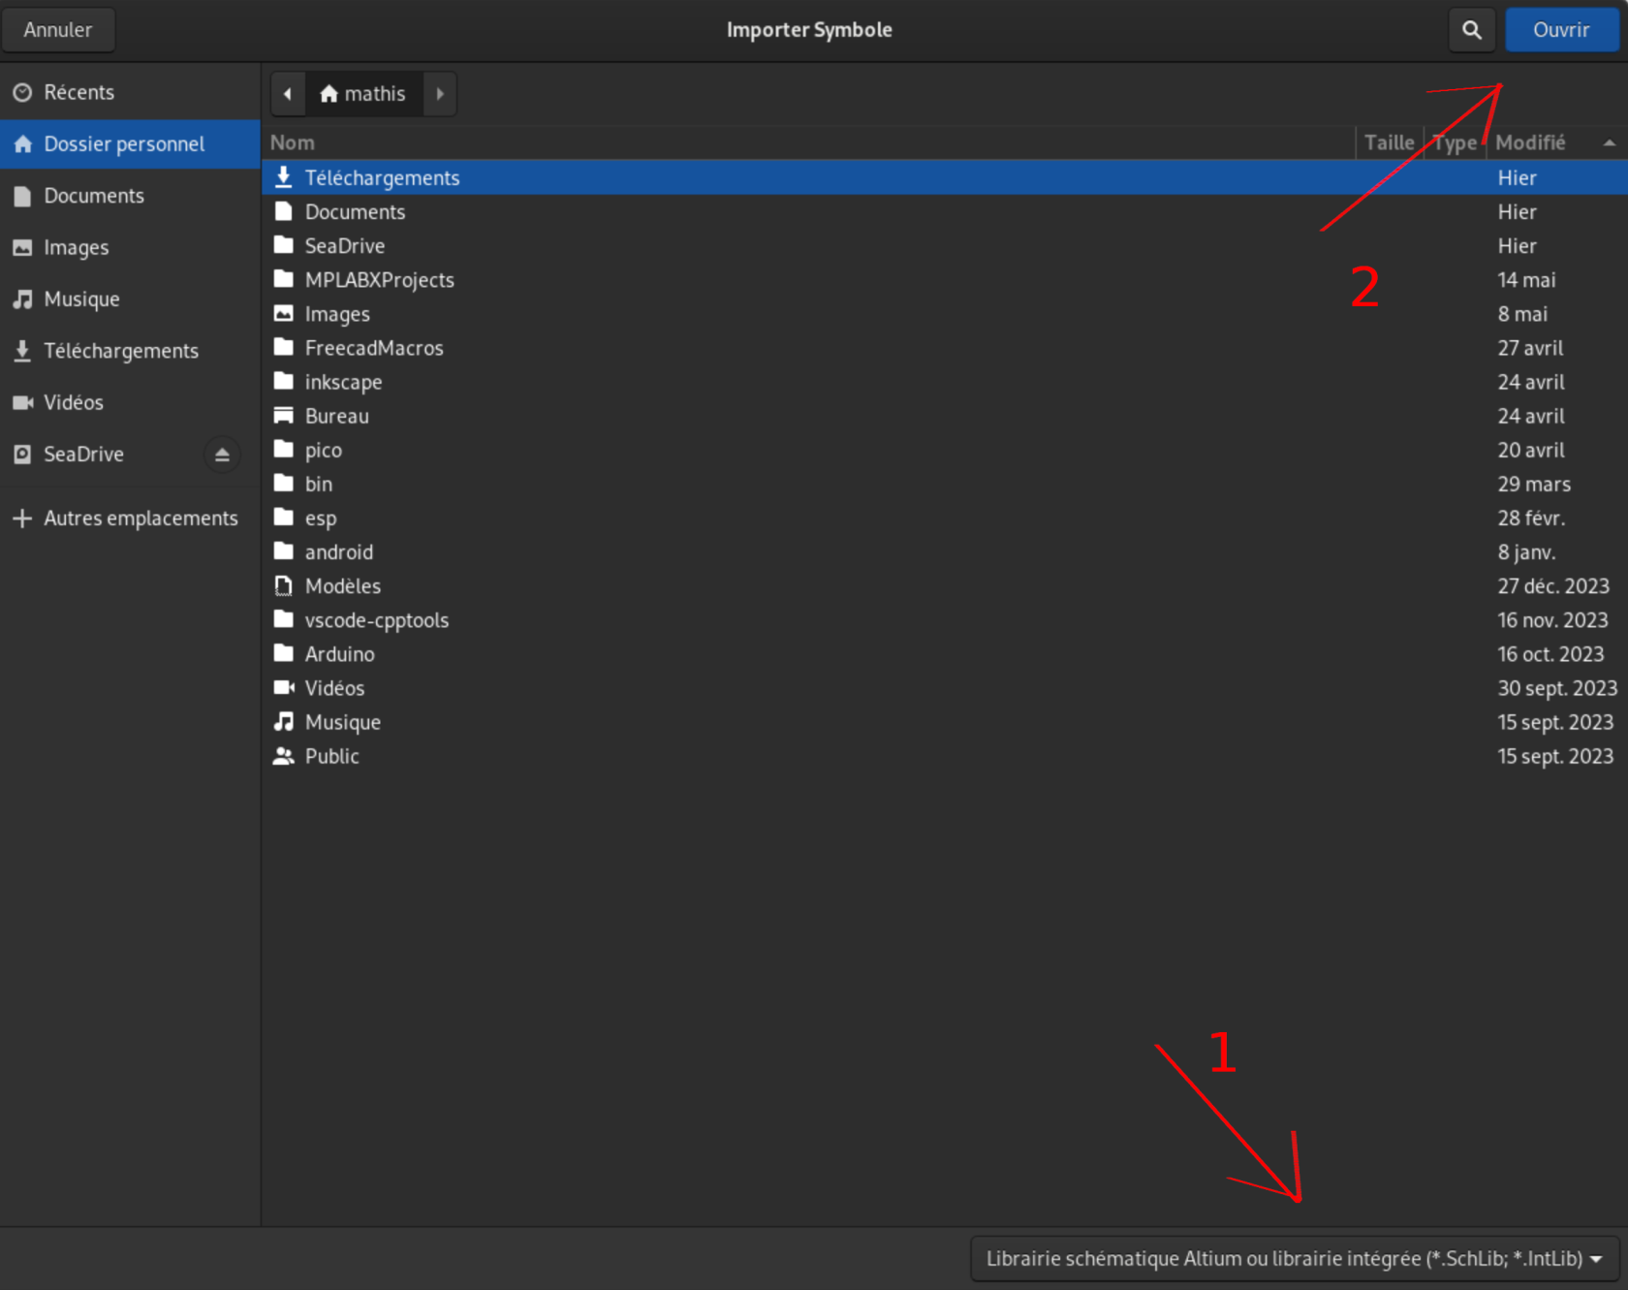Image resolution: width=1628 pixels, height=1290 pixels.
Task: Open Musique in the sidebar
Action: (130, 299)
